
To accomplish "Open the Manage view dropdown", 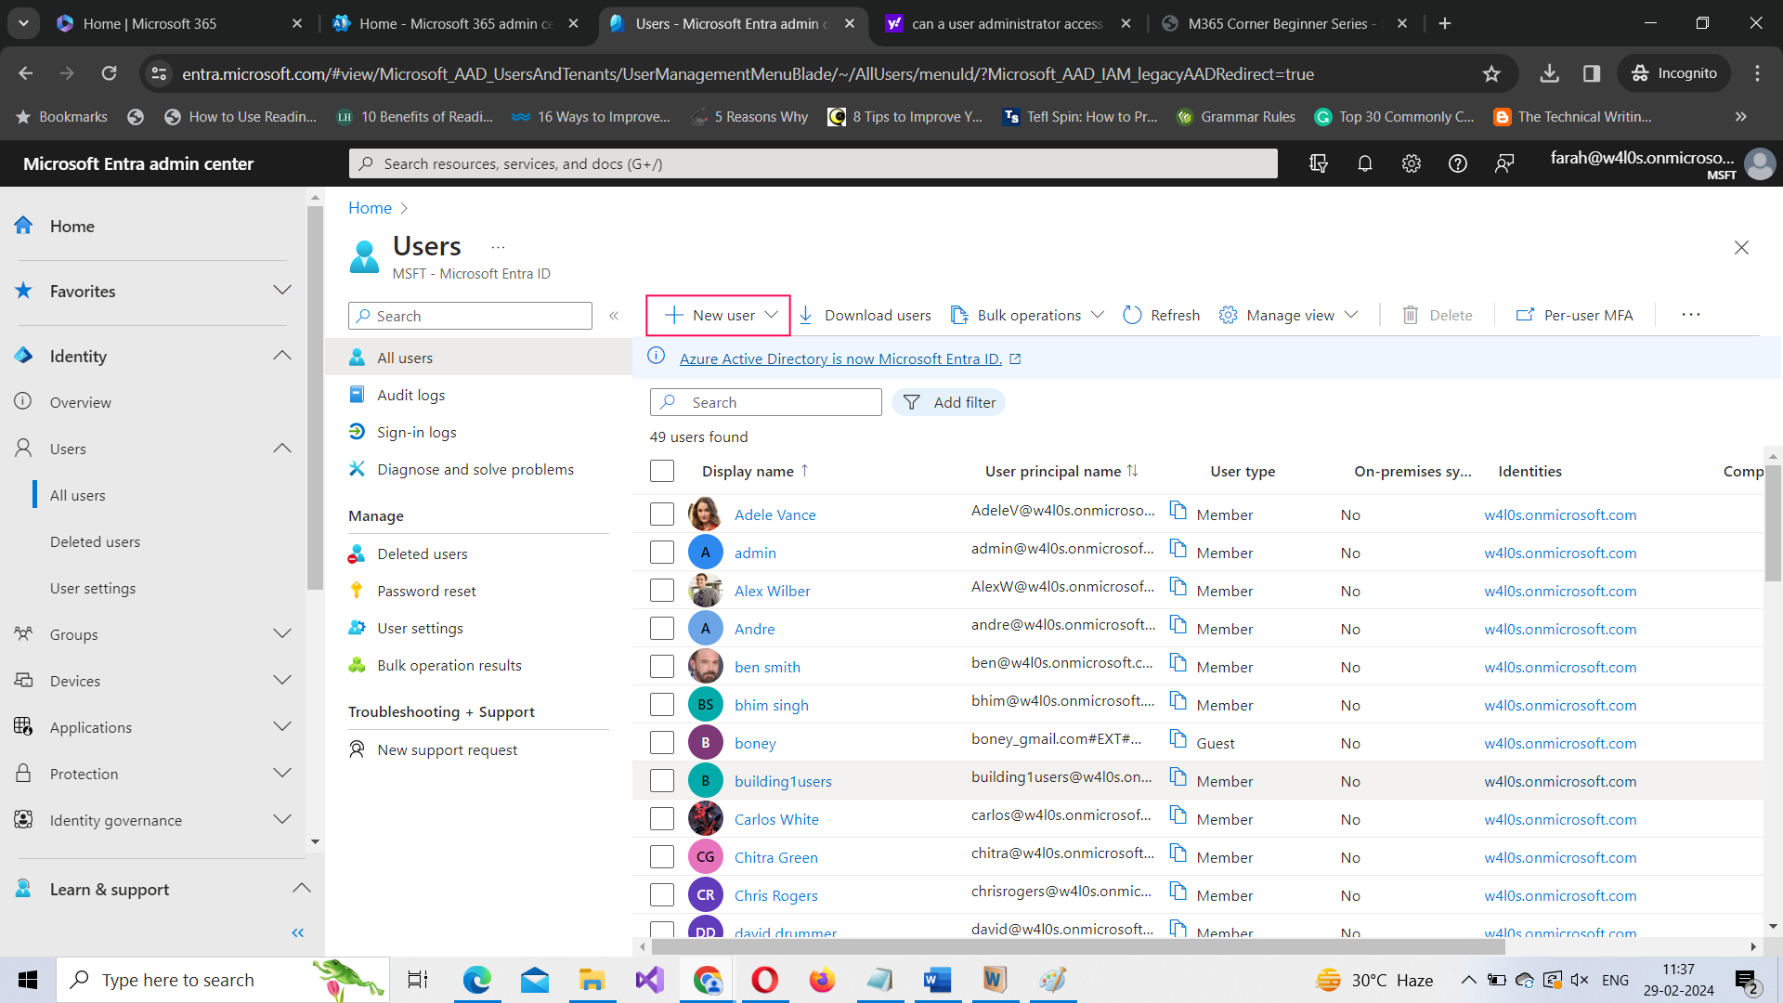I will (1289, 315).
